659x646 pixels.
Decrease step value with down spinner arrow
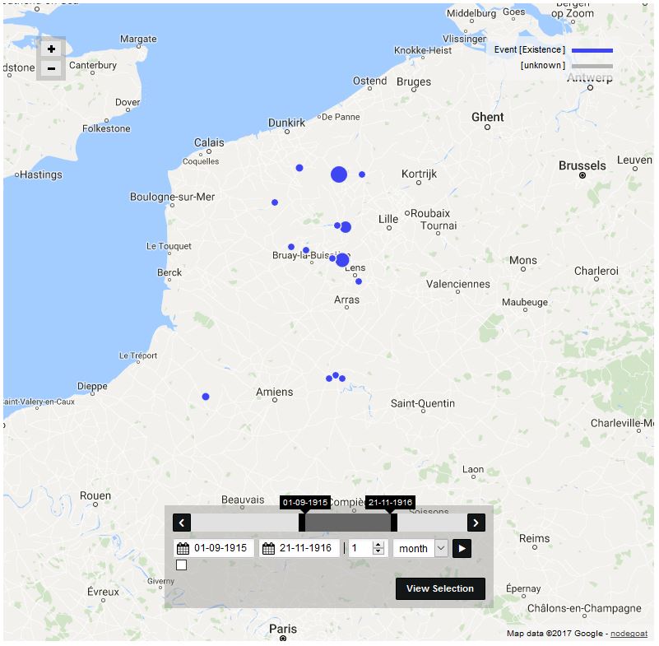click(378, 551)
